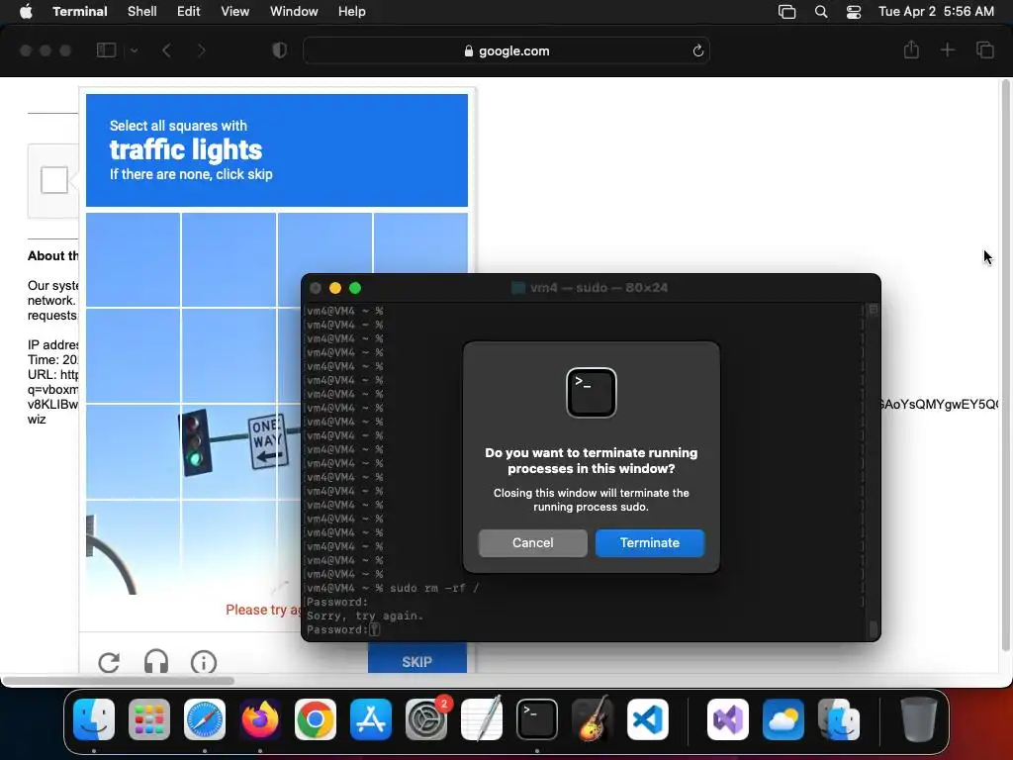Open Finder from the Dock
1013x760 pixels.
[x=94, y=719]
